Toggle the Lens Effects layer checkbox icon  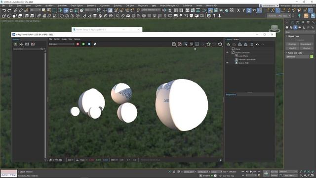click(x=237, y=56)
